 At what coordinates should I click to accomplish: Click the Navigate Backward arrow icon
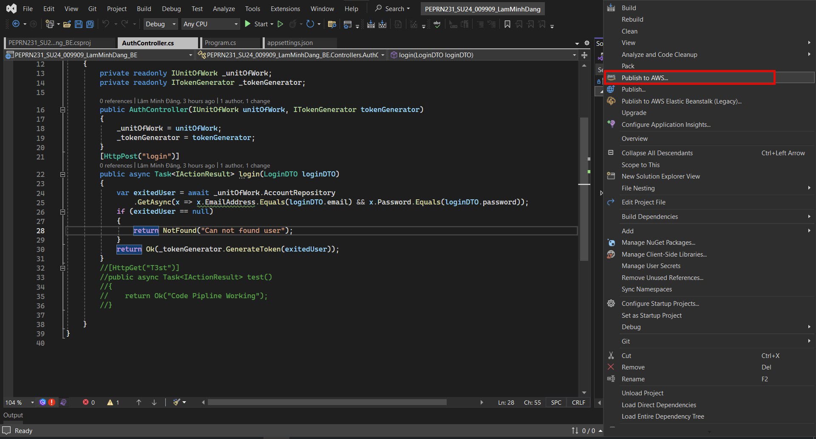pos(16,24)
